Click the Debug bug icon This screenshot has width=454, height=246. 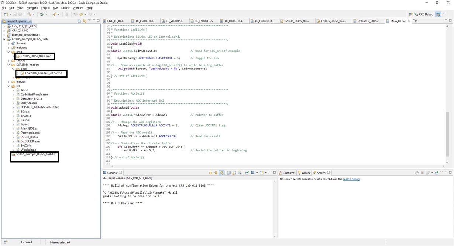(42, 14)
